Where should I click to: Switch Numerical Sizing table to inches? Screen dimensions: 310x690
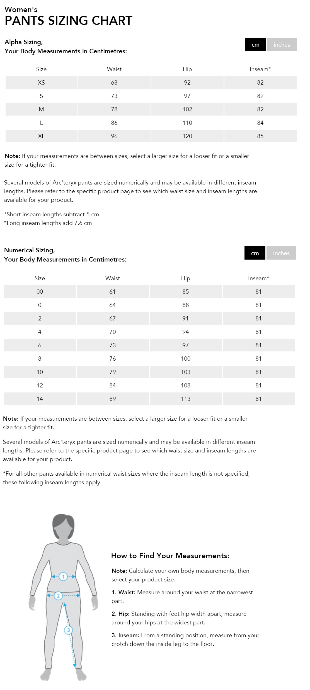(x=281, y=253)
